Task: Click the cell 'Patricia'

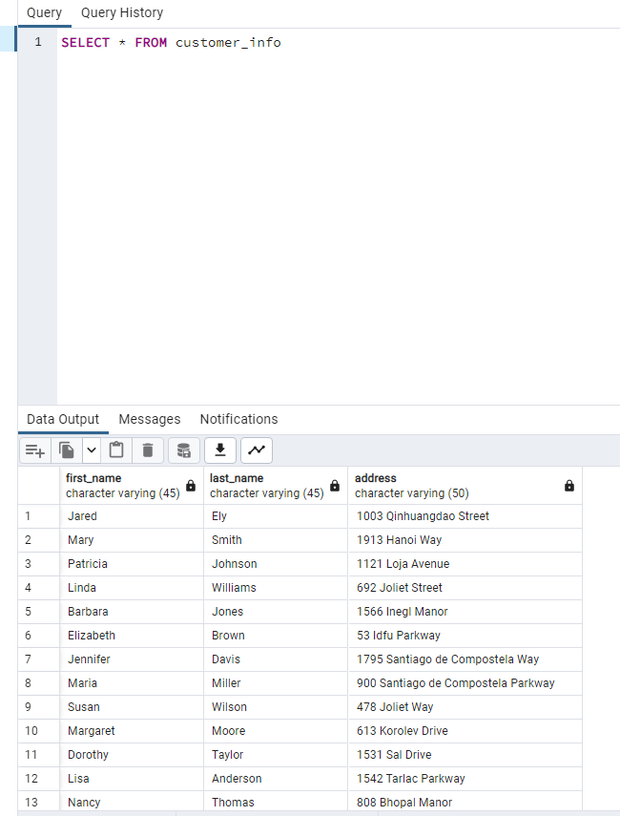Action: click(x=132, y=564)
